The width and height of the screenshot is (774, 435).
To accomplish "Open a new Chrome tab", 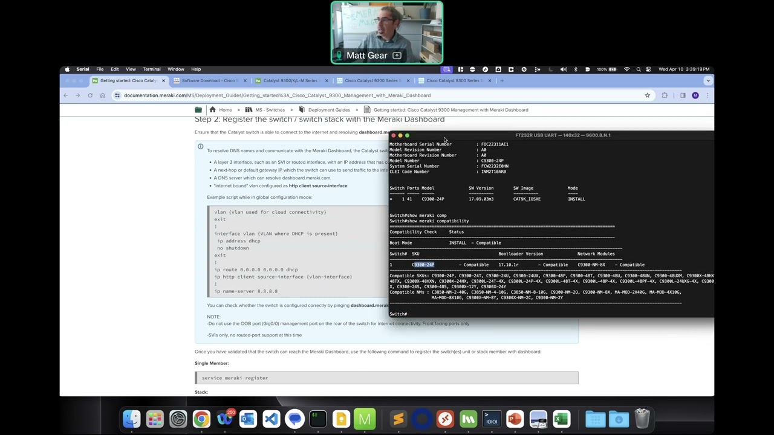I will 501,80.
